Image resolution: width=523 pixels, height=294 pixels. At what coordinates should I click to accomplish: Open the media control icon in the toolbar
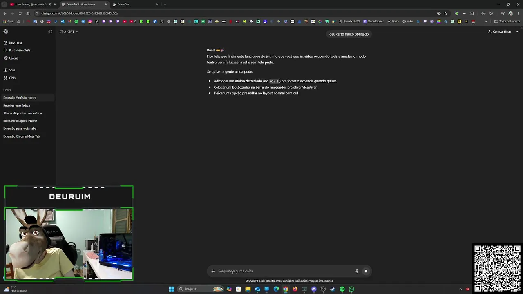point(503,13)
